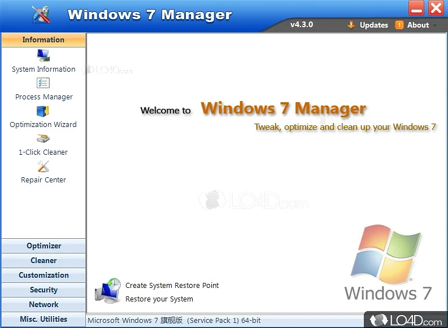Open the Misc. Utilities section
Image resolution: width=448 pixels, height=328 pixels.
pos(44,319)
